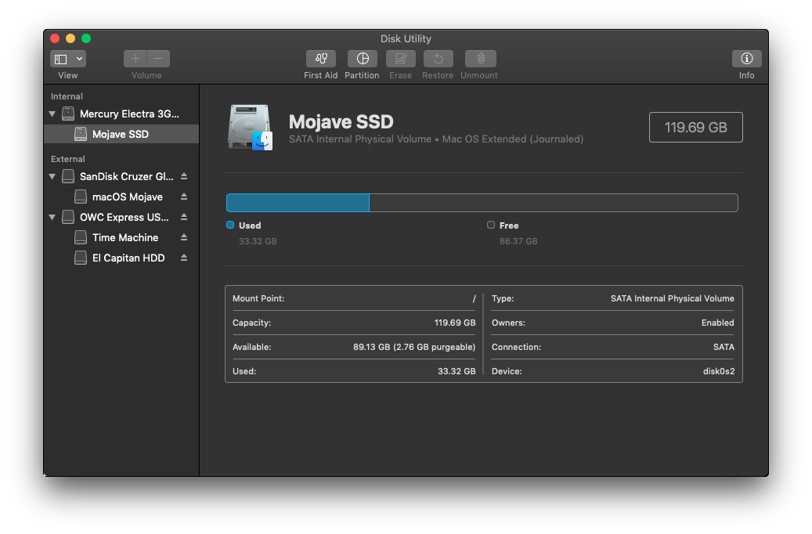The image size is (812, 534).
Task: Click the Disk Utility window title
Action: 406,39
